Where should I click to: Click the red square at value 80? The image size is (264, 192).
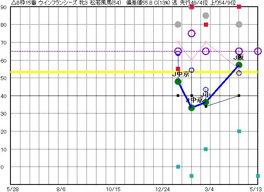[x=206, y=25]
